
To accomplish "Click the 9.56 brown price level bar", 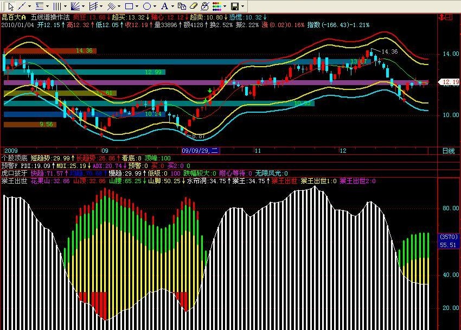I will [30, 124].
